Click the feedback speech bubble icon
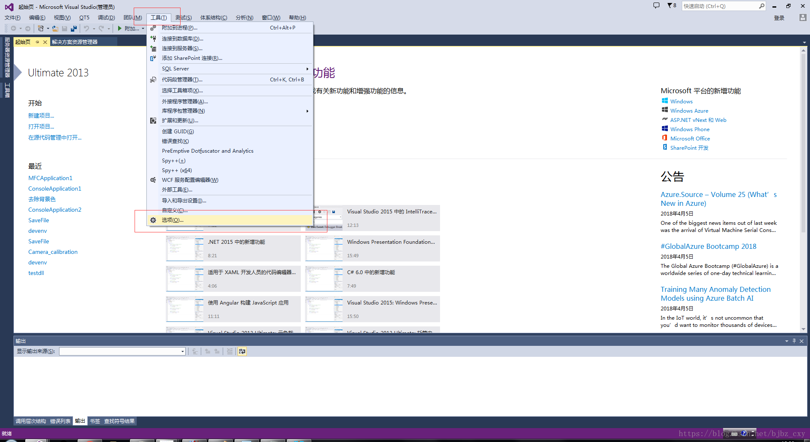 [x=656, y=5]
